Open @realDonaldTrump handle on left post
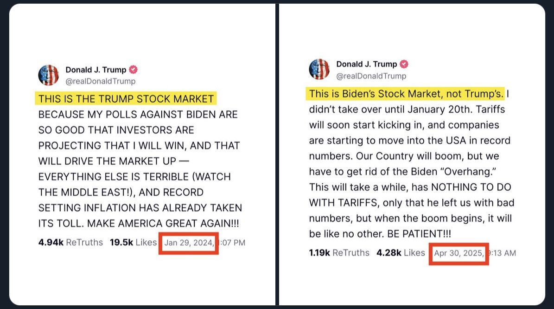This screenshot has height=309, width=554. pyautogui.click(x=100, y=81)
